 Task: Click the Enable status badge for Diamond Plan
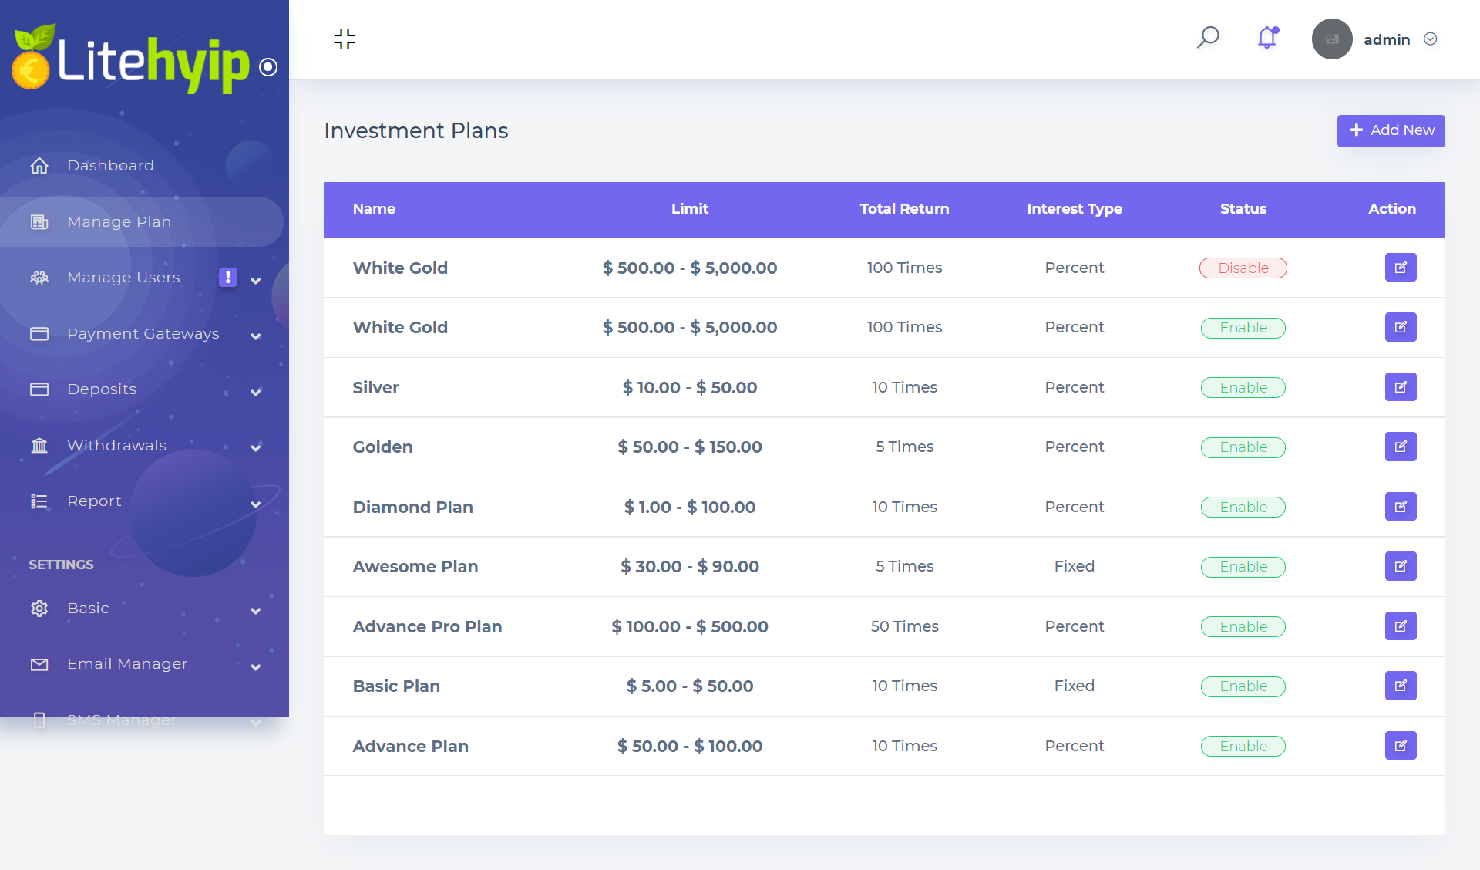coord(1243,507)
